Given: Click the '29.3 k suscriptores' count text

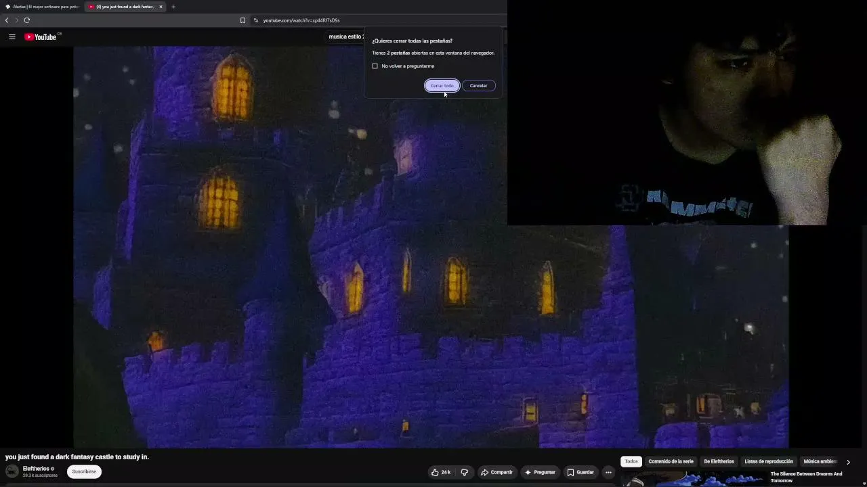Looking at the screenshot, I should click(40, 476).
